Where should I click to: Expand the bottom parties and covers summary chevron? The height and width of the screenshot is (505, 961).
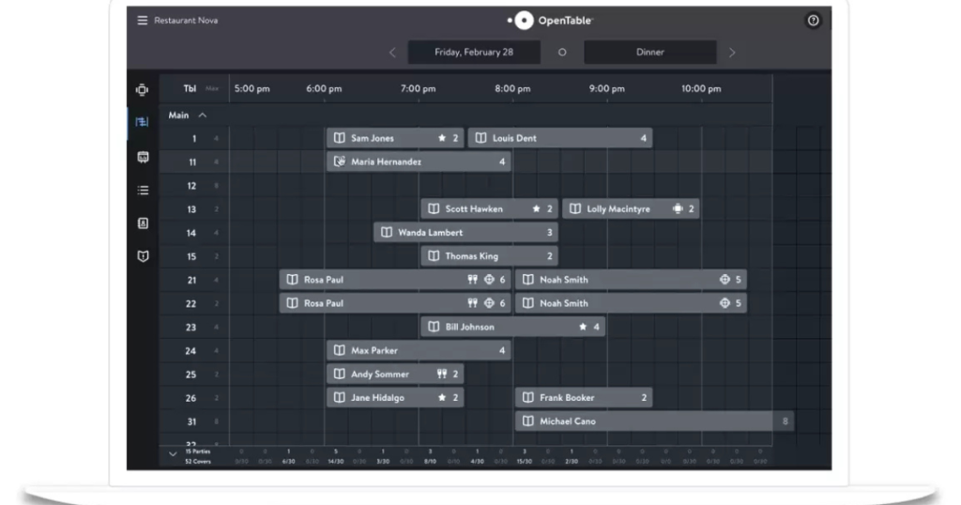[173, 454]
